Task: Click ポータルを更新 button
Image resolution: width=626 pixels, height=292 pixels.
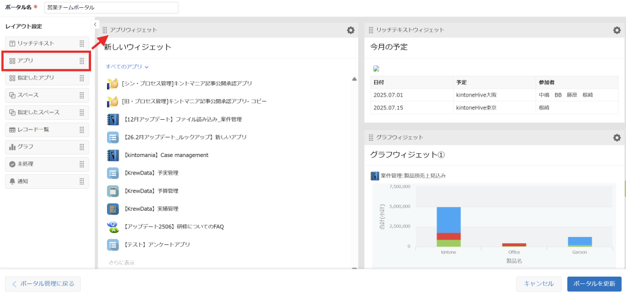Action: point(594,283)
